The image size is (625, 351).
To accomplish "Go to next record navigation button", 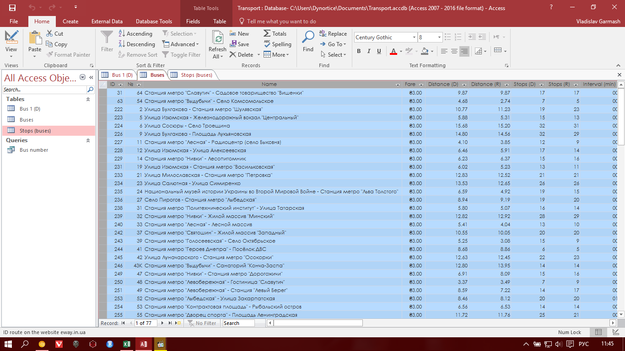I will pyautogui.click(x=163, y=323).
